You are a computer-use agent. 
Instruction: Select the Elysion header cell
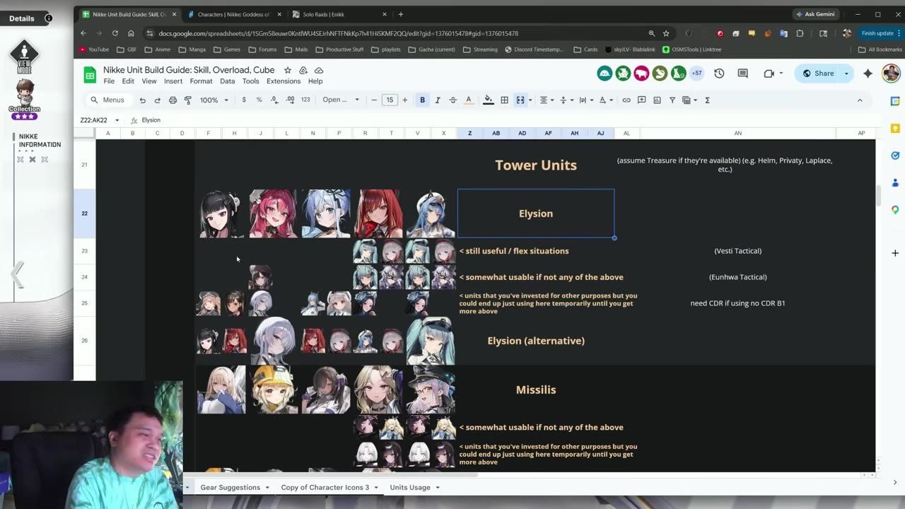click(536, 213)
